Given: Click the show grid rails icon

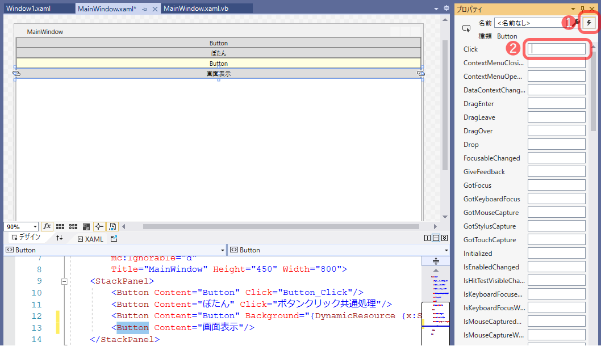Looking at the screenshot, I should coord(60,226).
